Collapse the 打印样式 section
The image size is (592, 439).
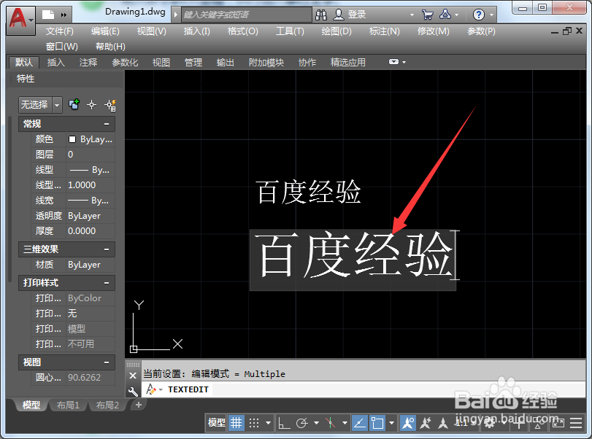click(x=107, y=283)
